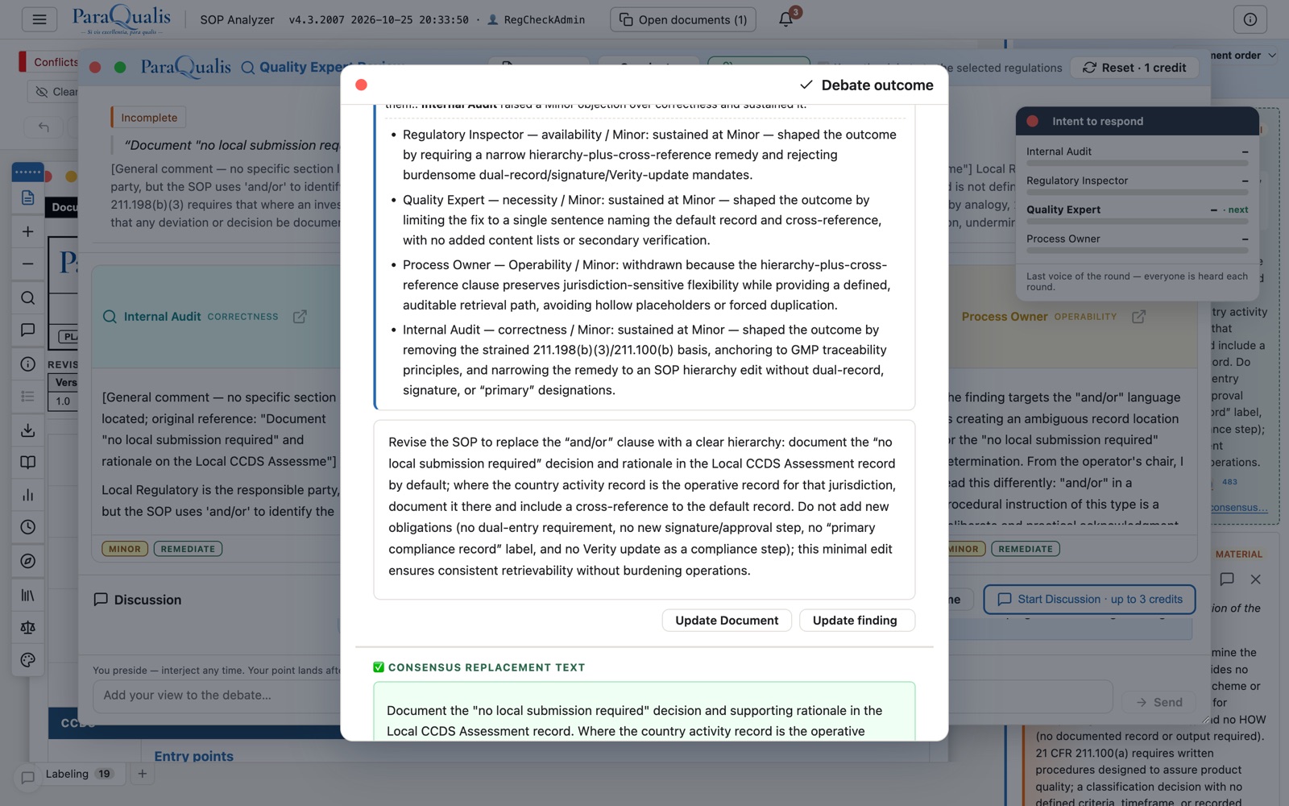This screenshot has height=806, width=1289.
Task: Click the REMEDIATE tag on Internal Audit card
Action: pyautogui.click(x=188, y=549)
